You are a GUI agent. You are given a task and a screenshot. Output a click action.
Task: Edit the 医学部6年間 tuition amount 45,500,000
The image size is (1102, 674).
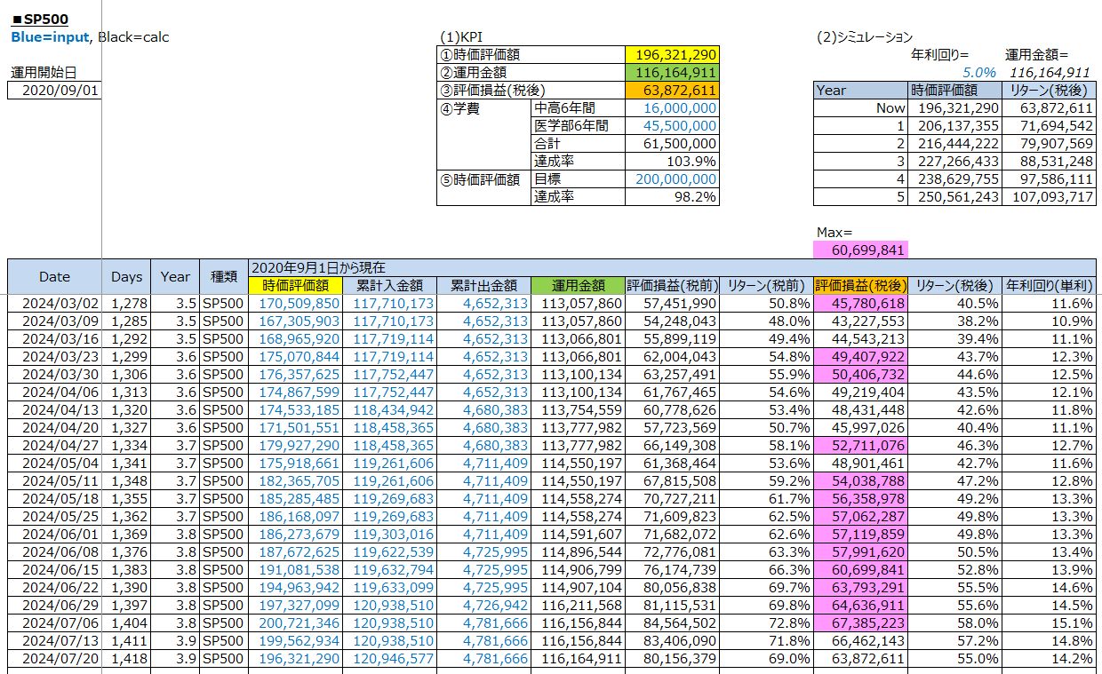672,125
